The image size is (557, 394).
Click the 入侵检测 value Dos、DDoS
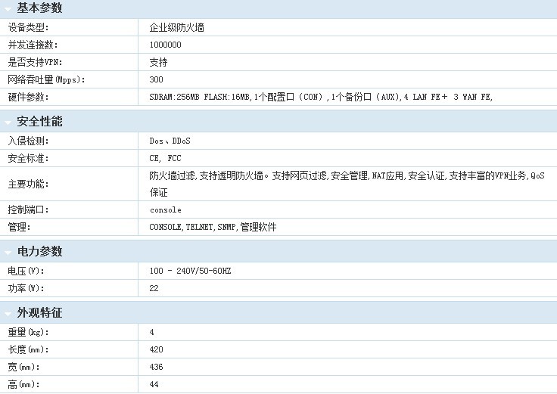(170, 141)
